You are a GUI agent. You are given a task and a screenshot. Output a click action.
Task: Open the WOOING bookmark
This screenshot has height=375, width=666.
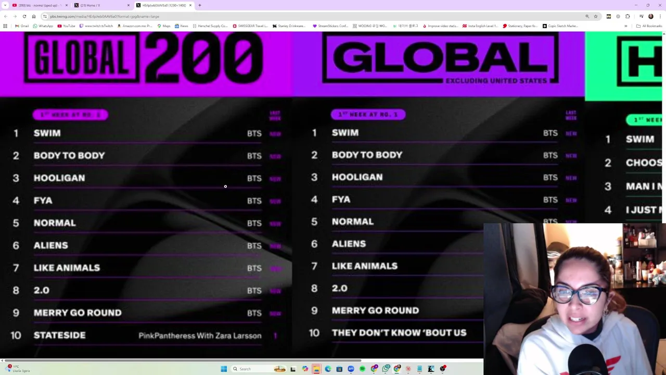coord(370,26)
